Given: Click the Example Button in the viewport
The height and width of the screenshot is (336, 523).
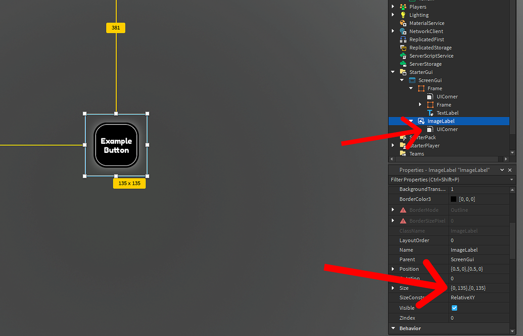Looking at the screenshot, I should point(116,145).
